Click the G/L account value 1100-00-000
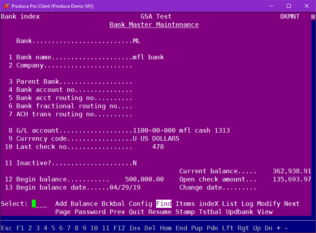This screenshot has height=233, width=316. (x=154, y=130)
